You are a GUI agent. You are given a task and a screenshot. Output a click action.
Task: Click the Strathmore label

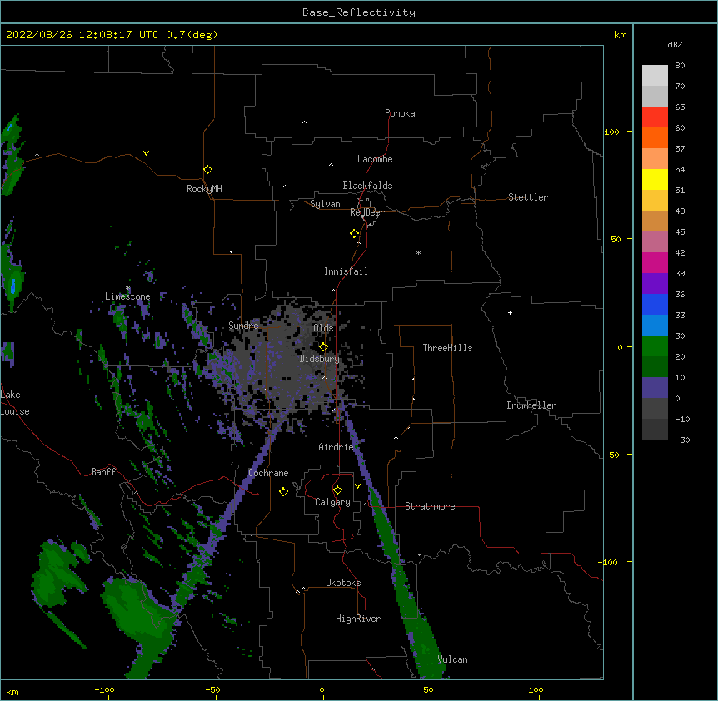430,506
